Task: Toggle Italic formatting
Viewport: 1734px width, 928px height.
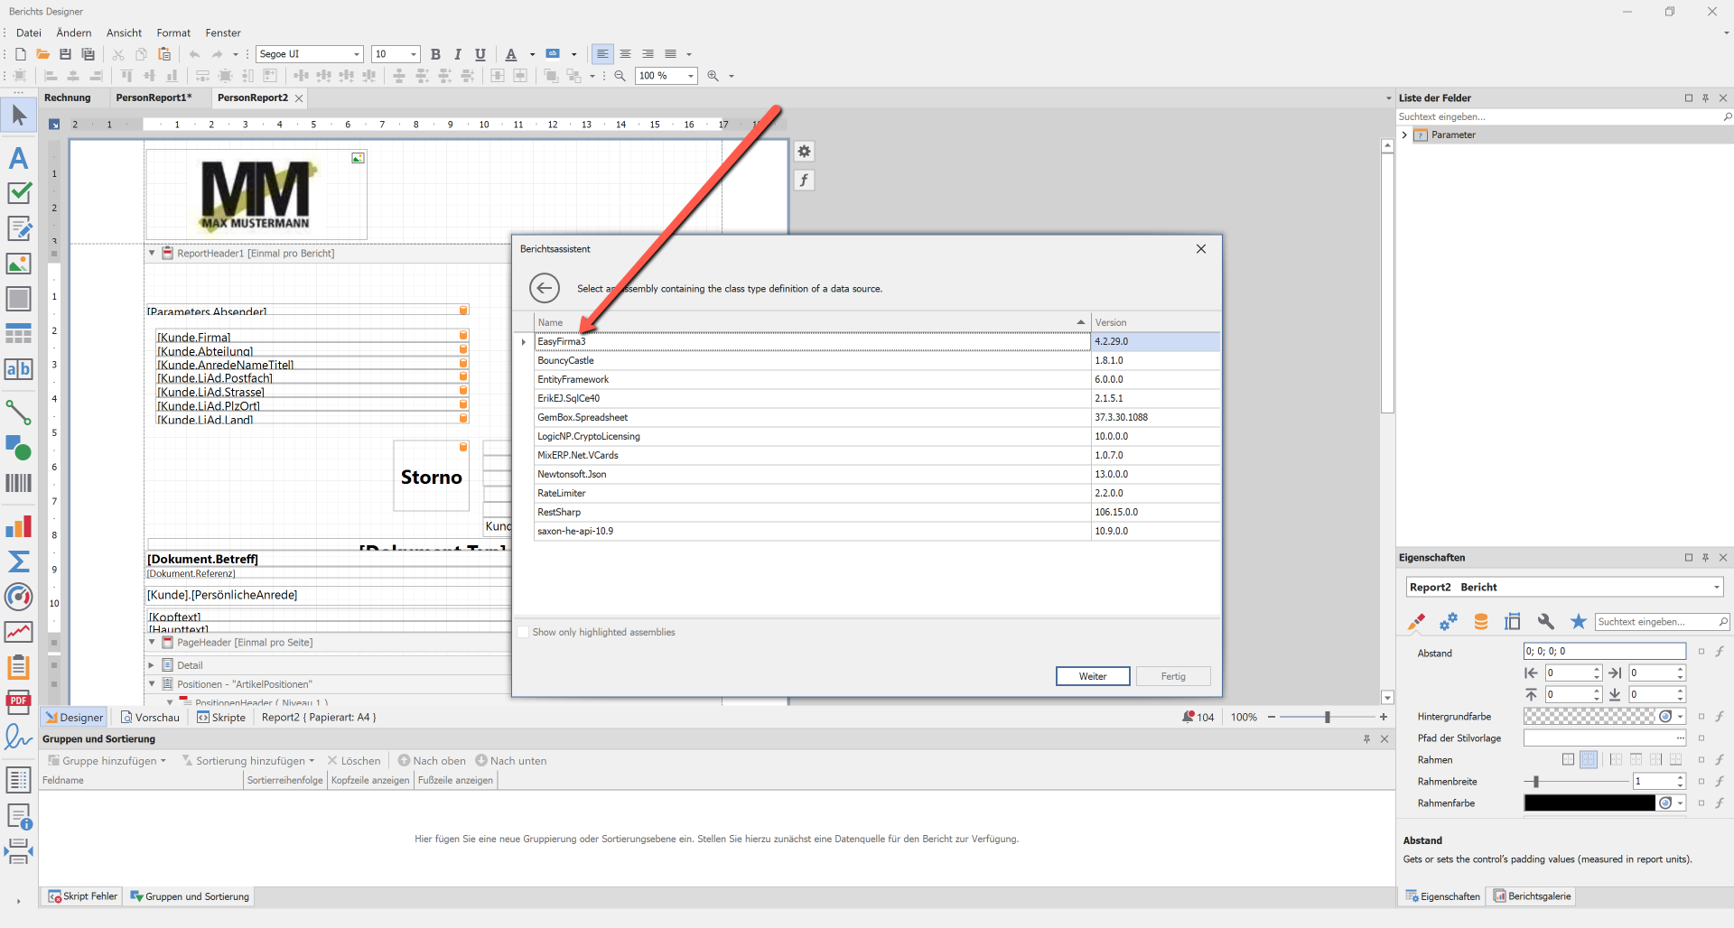Action: click(x=458, y=54)
